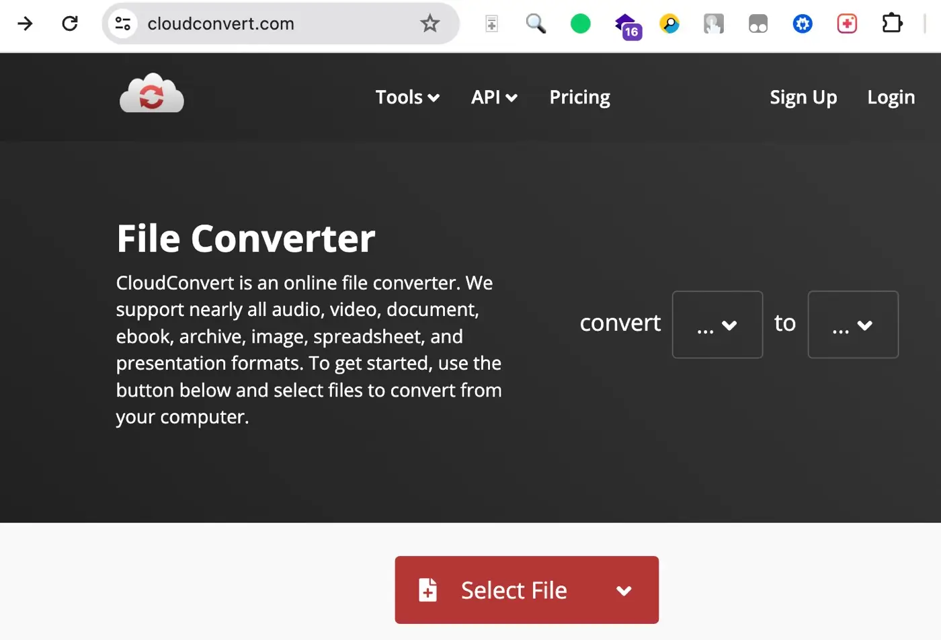This screenshot has width=941, height=640.
Task: Open the extension with 16 badge
Action: click(x=628, y=26)
